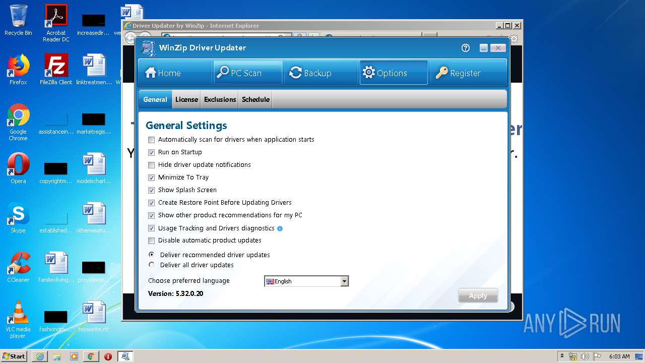Image resolution: width=645 pixels, height=363 pixels.
Task: Click Internet Explorer icon in taskbar
Action: point(40,356)
